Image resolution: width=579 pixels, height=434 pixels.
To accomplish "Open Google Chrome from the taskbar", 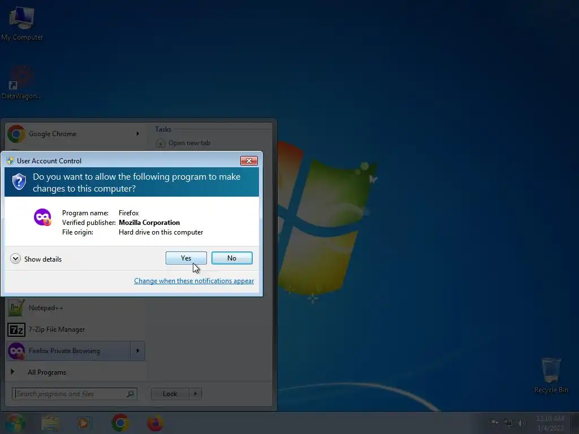I will pos(120,423).
